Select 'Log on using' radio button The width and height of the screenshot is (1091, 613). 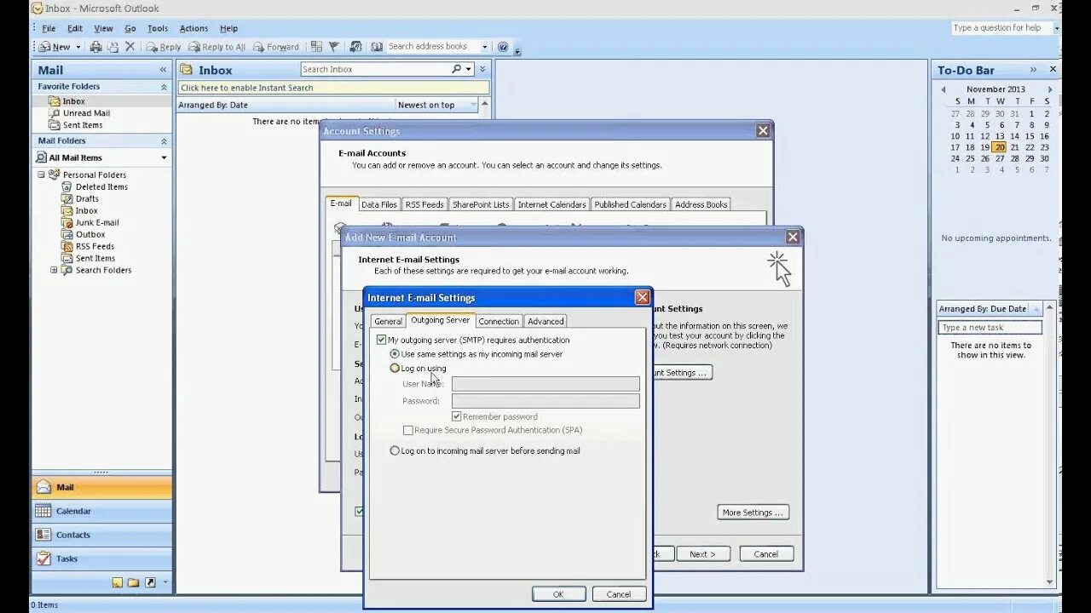click(394, 369)
